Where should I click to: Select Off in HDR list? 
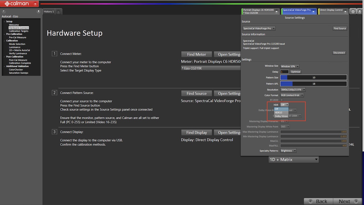pyautogui.click(x=281, y=109)
